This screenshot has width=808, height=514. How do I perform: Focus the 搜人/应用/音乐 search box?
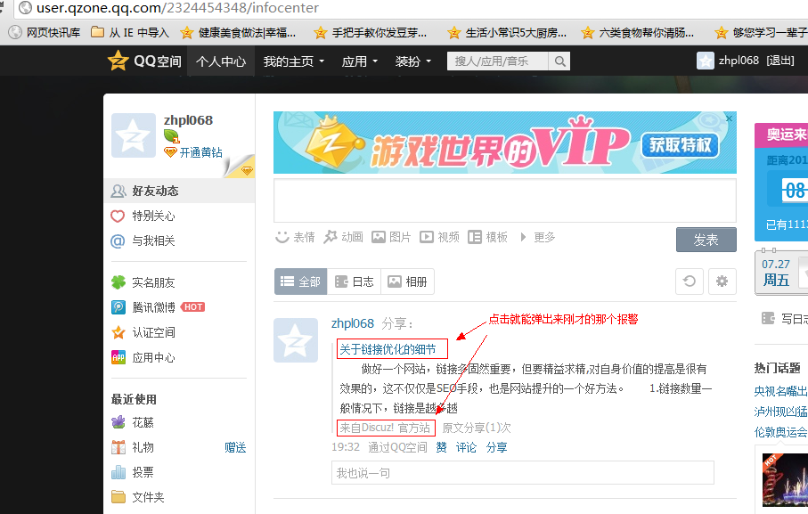click(x=497, y=61)
